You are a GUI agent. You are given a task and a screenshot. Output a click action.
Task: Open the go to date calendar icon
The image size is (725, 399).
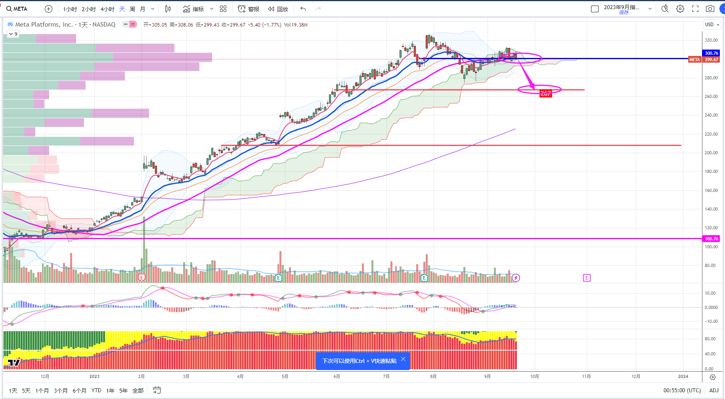157,390
